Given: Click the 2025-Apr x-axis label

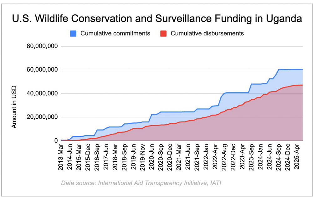Looking at the screenshot, I should (297, 156).
